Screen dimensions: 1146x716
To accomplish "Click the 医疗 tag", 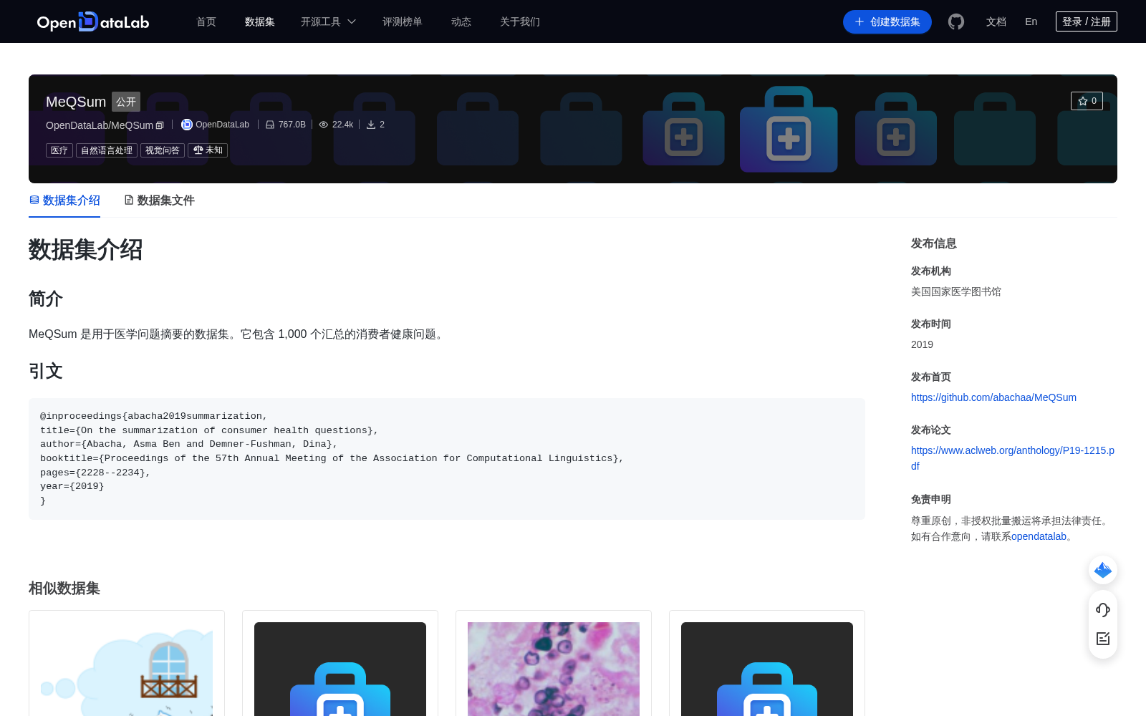I will point(59,150).
